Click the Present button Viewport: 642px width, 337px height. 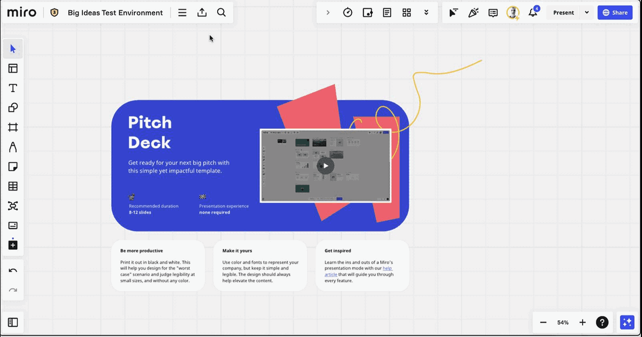pos(563,12)
